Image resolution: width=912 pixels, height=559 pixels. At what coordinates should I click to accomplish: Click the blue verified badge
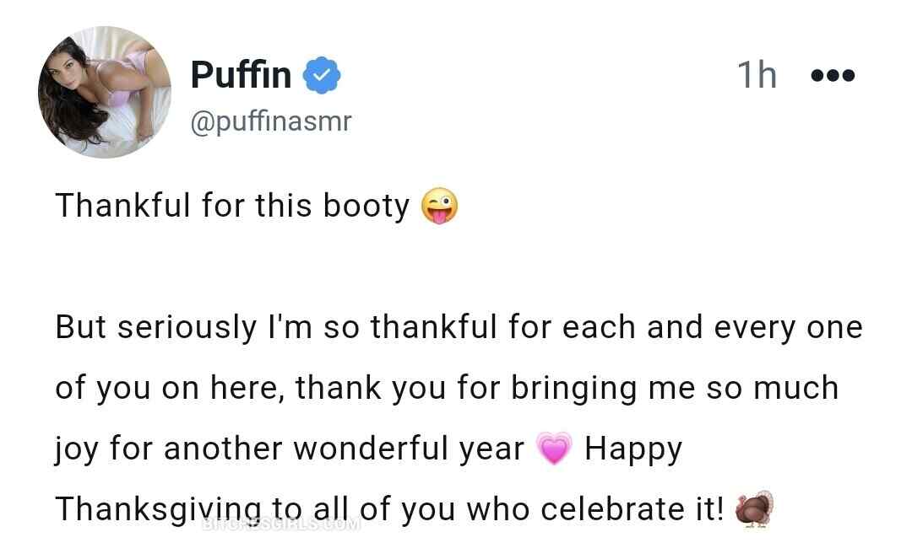(x=322, y=75)
